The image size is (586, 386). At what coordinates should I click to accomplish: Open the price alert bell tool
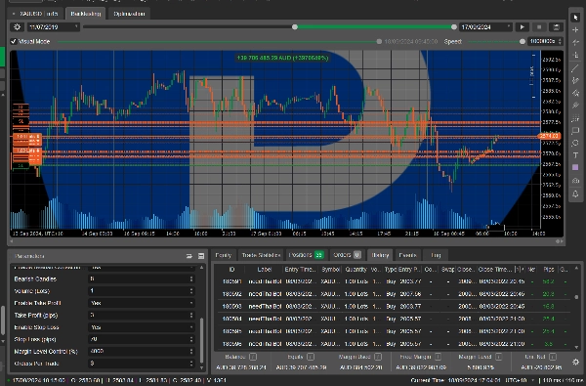[575, 193]
